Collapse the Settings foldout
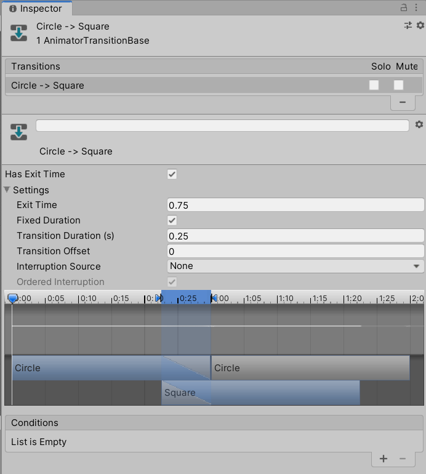The height and width of the screenshot is (474, 426). click(x=8, y=190)
